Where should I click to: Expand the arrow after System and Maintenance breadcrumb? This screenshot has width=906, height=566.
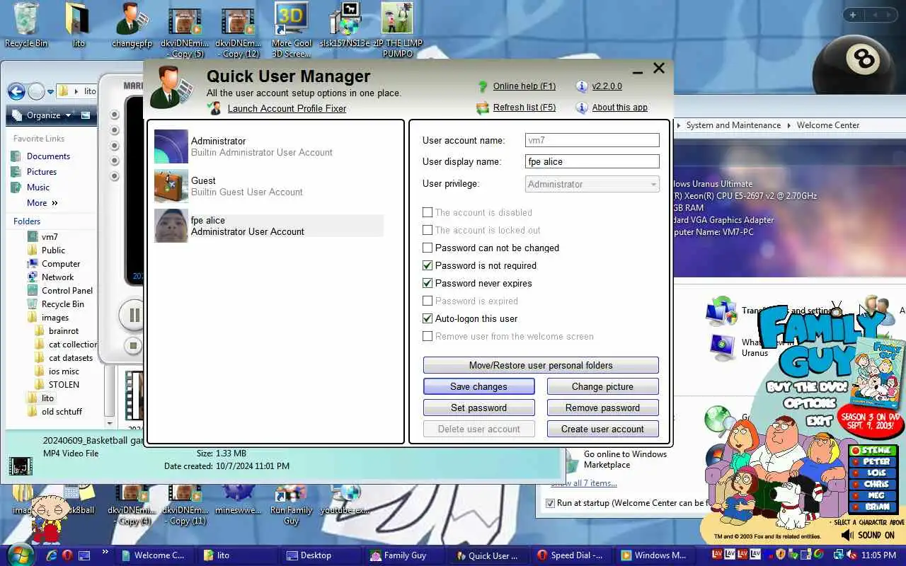click(x=789, y=125)
